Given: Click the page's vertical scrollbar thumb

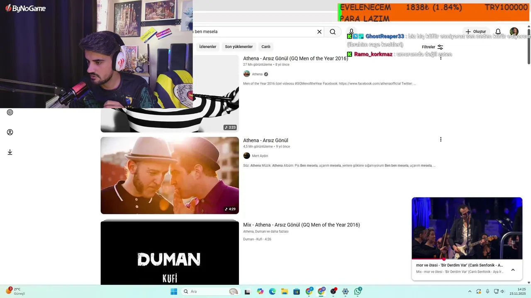Looking at the screenshot, I should coord(529,46).
